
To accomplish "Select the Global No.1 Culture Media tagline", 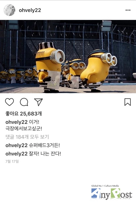I will coord(105,186).
